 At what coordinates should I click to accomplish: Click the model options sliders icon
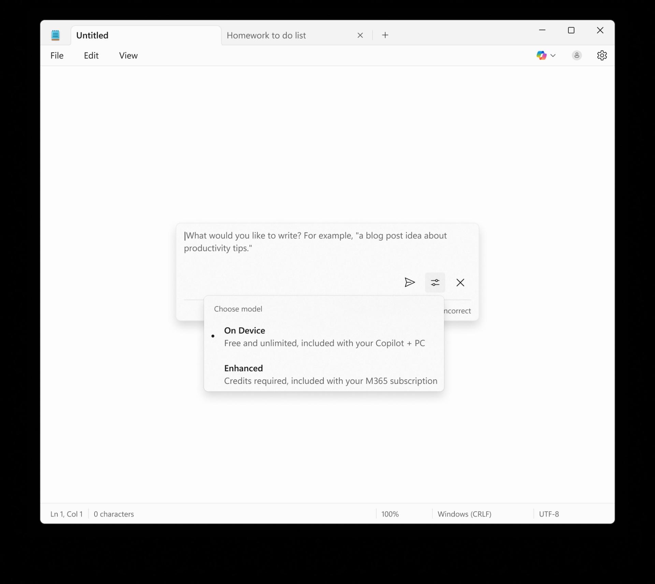[435, 282]
